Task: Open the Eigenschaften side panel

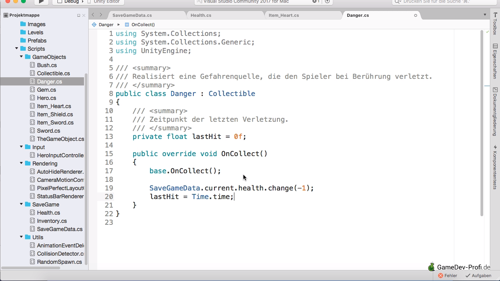Action: point(495,62)
